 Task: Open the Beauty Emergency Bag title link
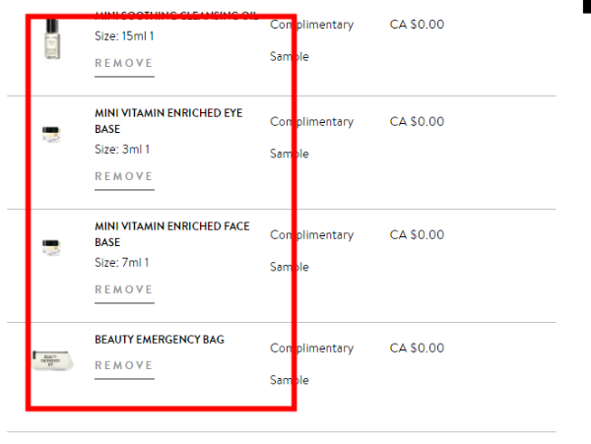160,340
